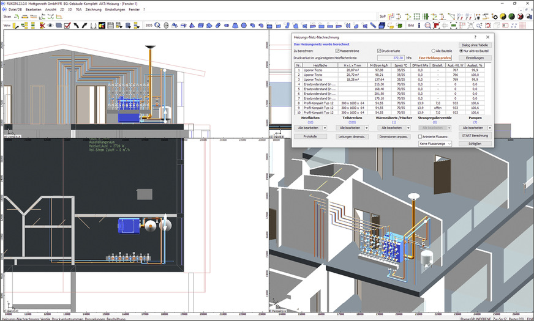This screenshot has width=534, height=321.
Task: Click the M-Strom kg/h column header
Action: (x=379, y=65)
